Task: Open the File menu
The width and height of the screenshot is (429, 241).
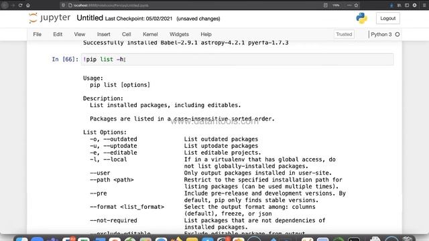Action: [38, 34]
